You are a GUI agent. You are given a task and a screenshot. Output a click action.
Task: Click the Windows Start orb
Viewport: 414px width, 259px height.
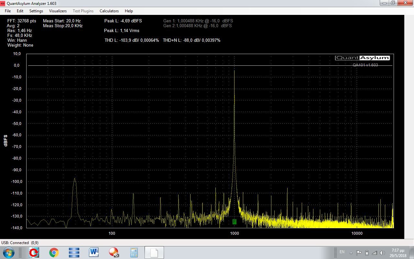point(9,253)
